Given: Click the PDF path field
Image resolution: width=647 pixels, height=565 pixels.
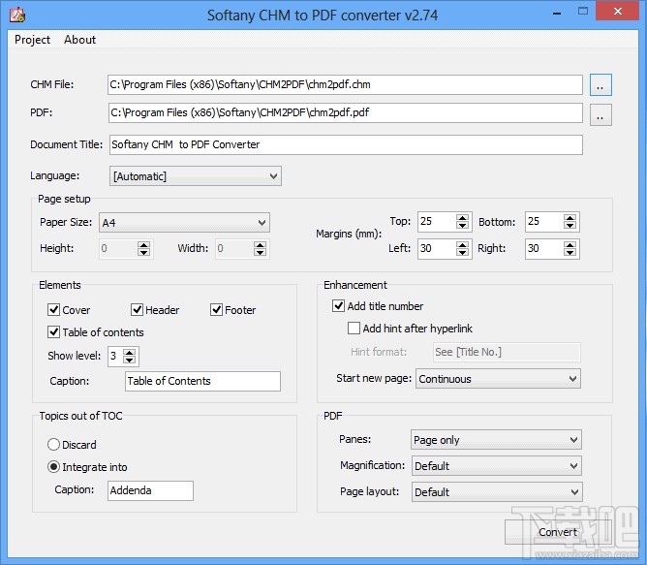Looking at the screenshot, I should (x=345, y=112).
